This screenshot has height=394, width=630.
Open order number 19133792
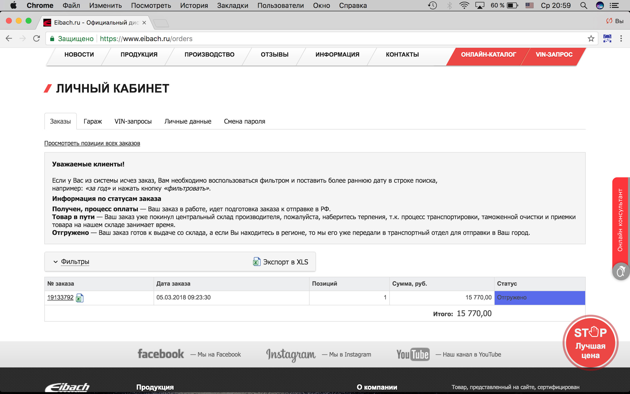coord(60,297)
